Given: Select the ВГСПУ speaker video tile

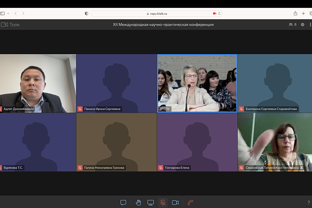Looking at the screenshot, I should coord(197,83).
